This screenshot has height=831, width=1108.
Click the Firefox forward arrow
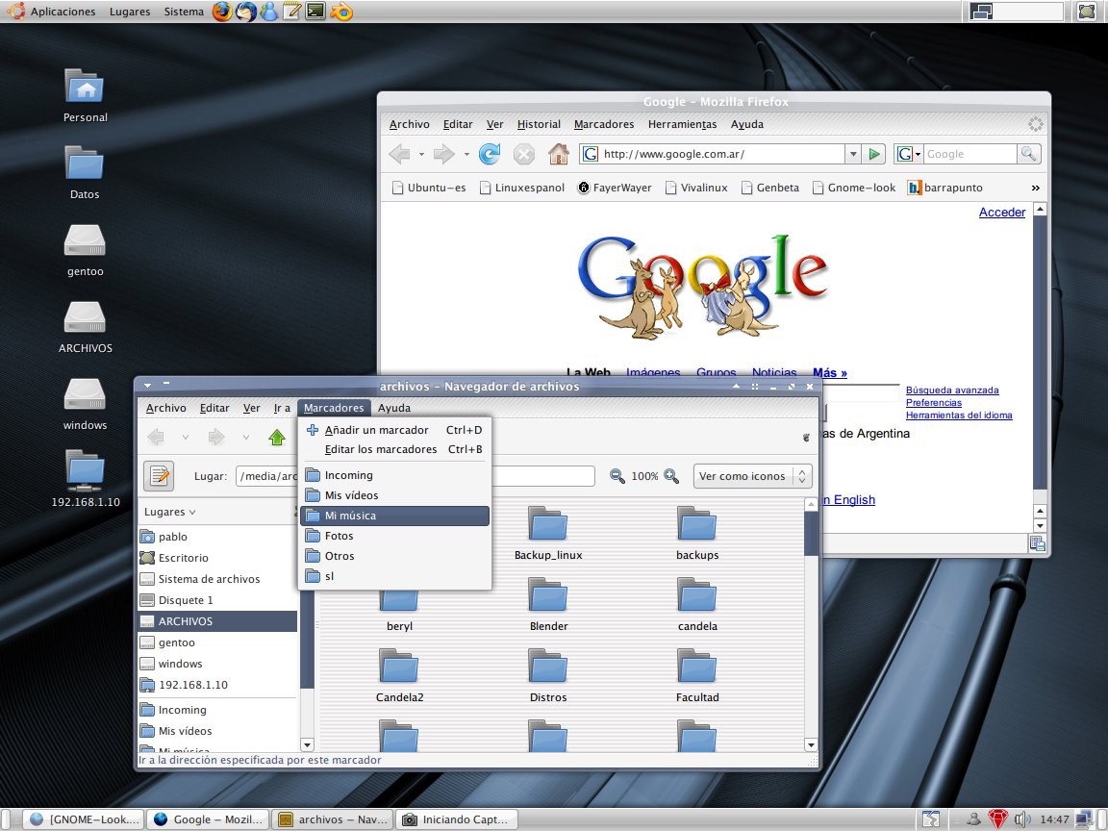coord(443,153)
